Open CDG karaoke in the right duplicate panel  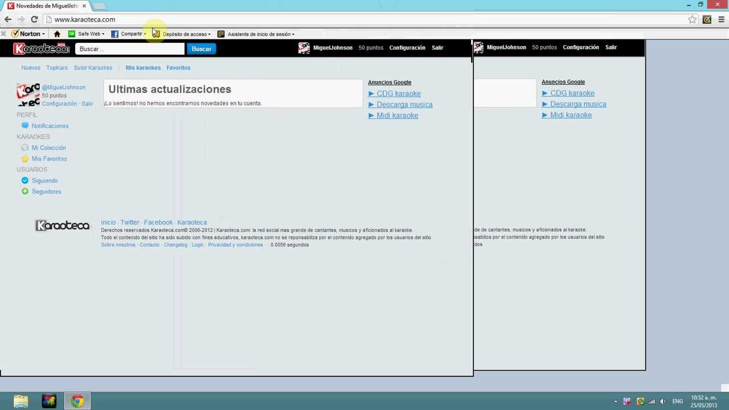572,93
